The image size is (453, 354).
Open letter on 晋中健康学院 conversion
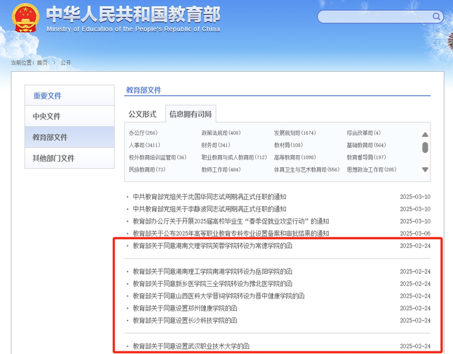pos(219,296)
